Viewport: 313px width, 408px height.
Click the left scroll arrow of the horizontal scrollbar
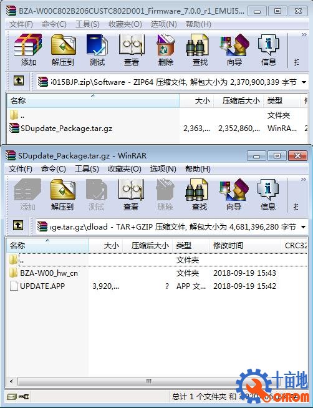tap(11, 381)
